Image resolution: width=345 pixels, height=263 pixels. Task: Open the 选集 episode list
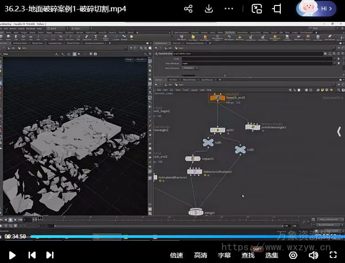pos(272,255)
